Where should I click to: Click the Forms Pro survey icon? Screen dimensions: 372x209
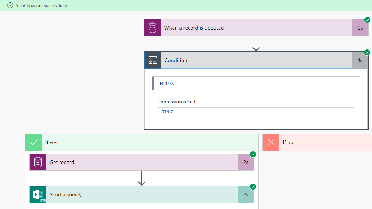pyautogui.click(x=38, y=194)
